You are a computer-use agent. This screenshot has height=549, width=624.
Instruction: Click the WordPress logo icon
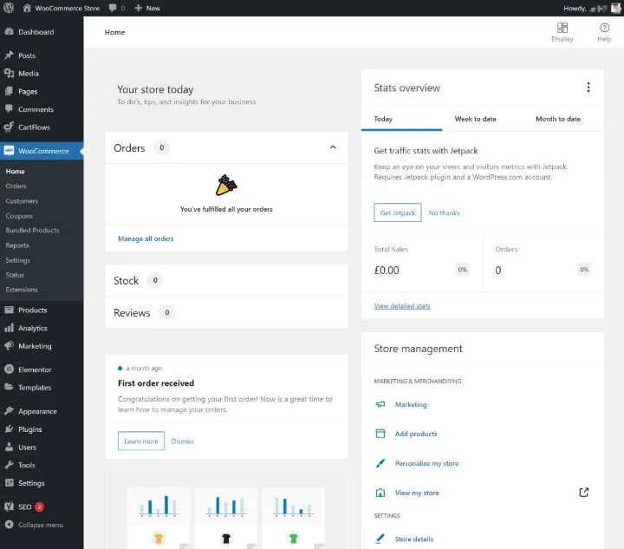coord(9,8)
